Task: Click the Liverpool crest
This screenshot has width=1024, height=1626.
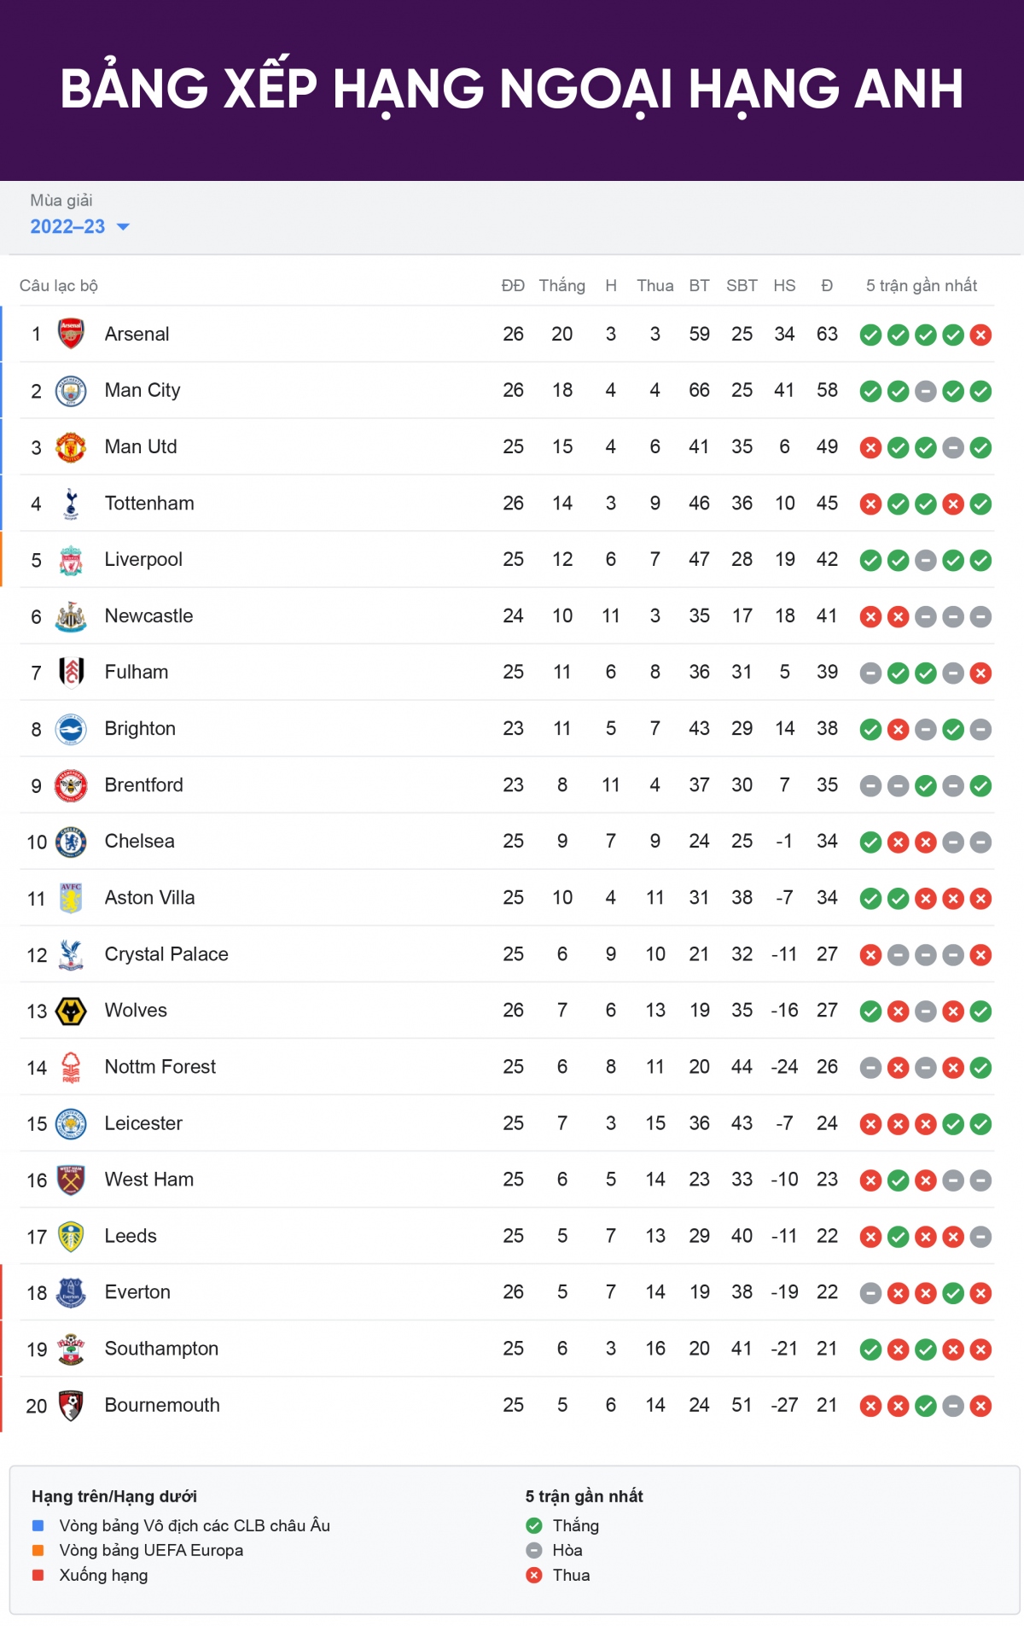Action: tap(71, 559)
